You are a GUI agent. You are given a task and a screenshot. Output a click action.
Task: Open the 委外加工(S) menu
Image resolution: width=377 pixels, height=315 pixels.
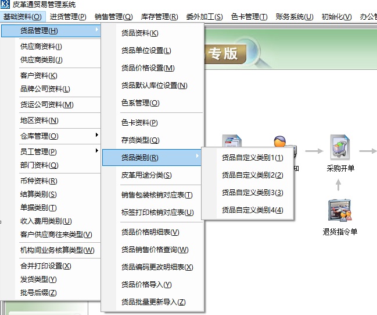click(204, 17)
